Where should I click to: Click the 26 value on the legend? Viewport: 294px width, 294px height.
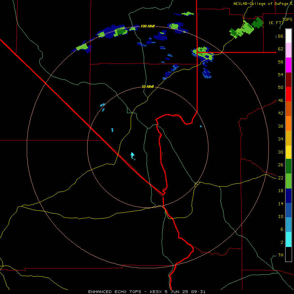tap(281, 165)
